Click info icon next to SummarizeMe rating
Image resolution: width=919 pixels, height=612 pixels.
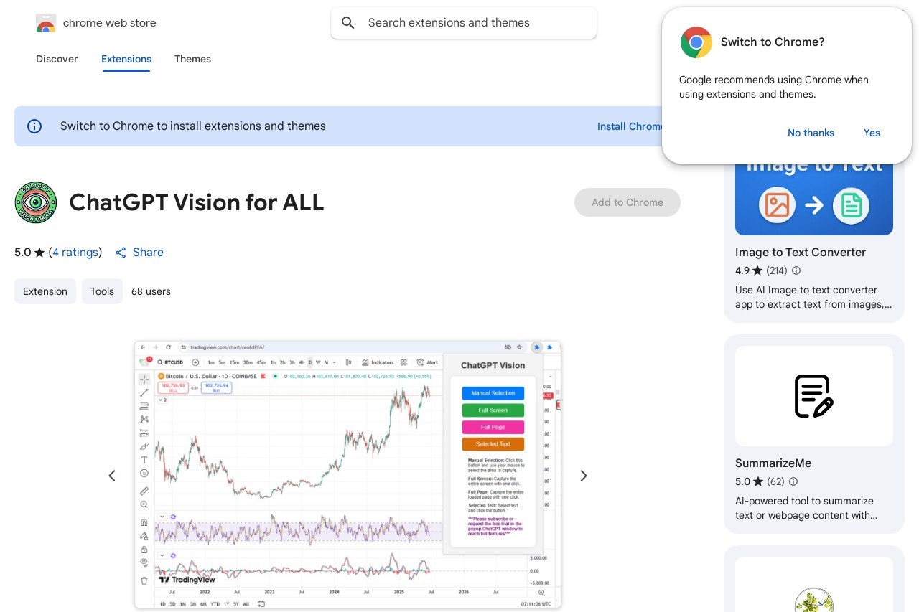click(x=793, y=481)
